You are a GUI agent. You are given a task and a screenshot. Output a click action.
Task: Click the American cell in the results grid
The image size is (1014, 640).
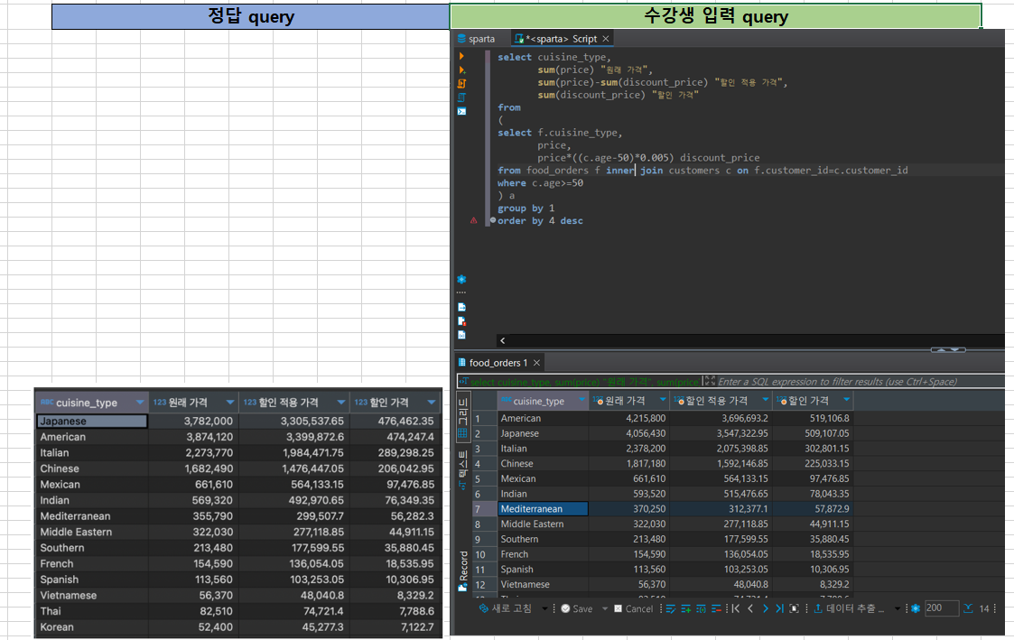[x=543, y=418]
